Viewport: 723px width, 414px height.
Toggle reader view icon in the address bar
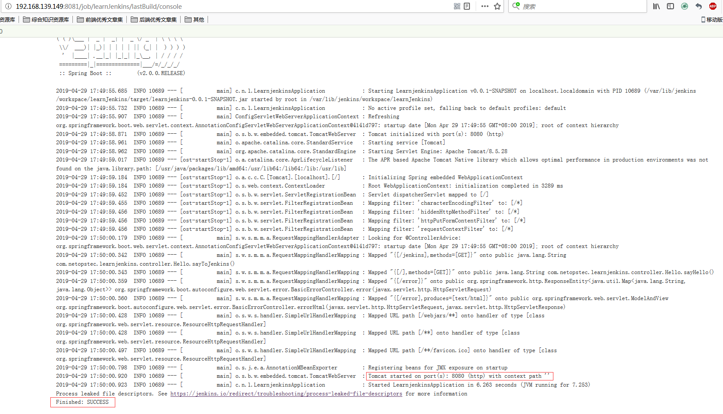(x=467, y=6)
